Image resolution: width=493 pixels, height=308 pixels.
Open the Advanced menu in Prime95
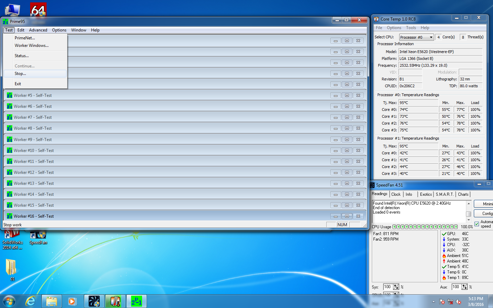pyautogui.click(x=38, y=30)
